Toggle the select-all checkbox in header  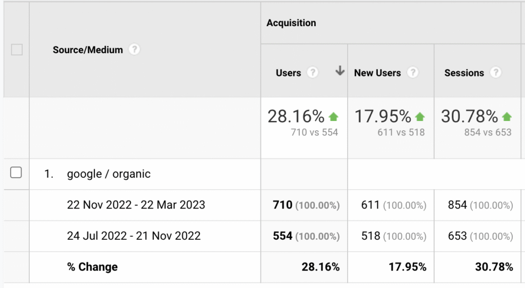click(x=17, y=50)
